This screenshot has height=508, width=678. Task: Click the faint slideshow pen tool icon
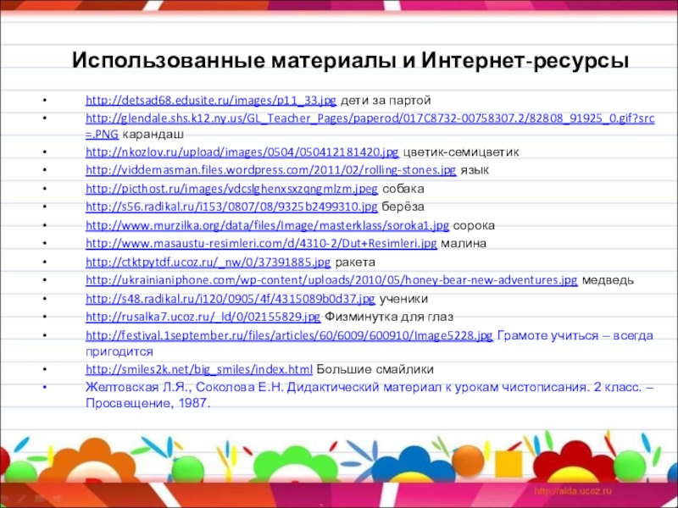22,498
